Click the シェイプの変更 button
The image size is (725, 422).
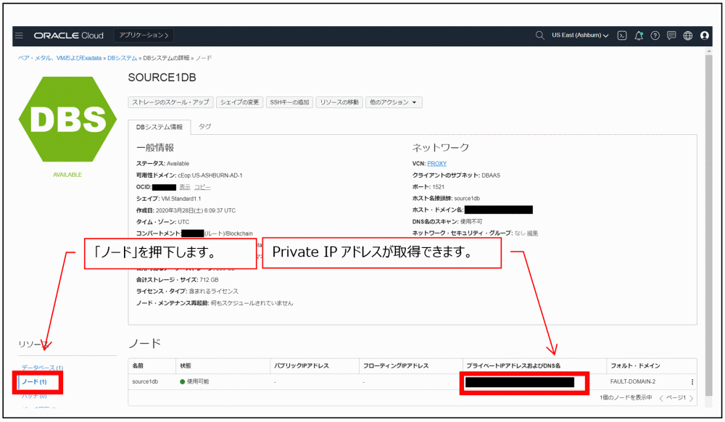[239, 102]
